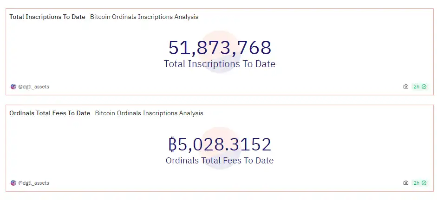Open dashboard link beside 'Total Inscriptions To Date' title
Screen dimensions: 437x200
144,17
